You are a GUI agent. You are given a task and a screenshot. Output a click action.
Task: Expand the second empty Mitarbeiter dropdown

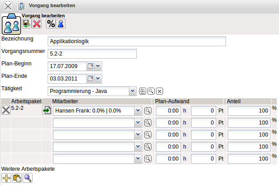pos(138,135)
